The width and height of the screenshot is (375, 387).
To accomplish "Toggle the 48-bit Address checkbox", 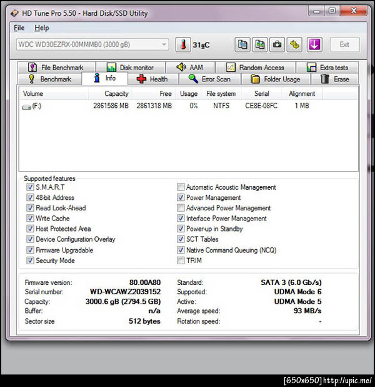I will point(30,197).
